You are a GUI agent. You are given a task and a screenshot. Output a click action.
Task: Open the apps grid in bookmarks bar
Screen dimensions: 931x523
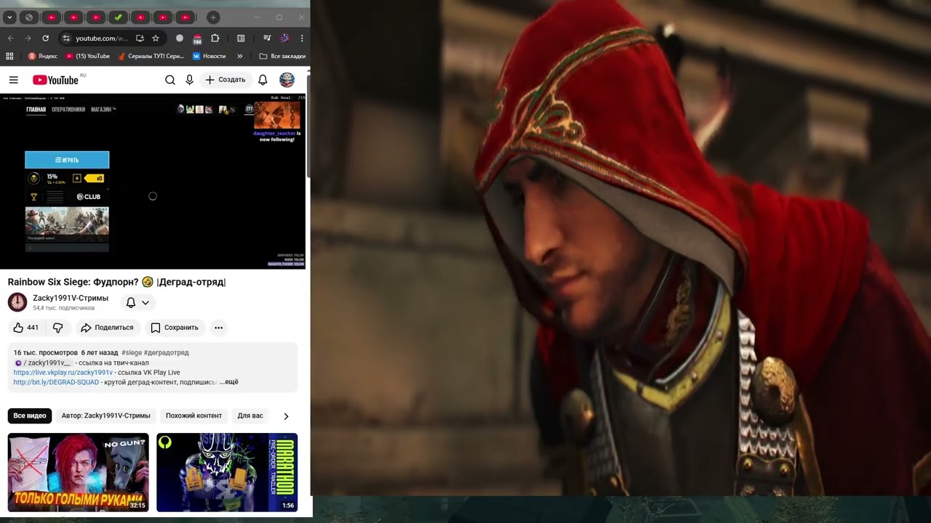[x=9, y=56]
